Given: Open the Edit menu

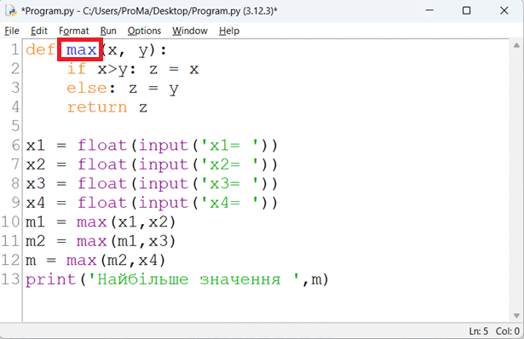Looking at the screenshot, I should (x=38, y=31).
